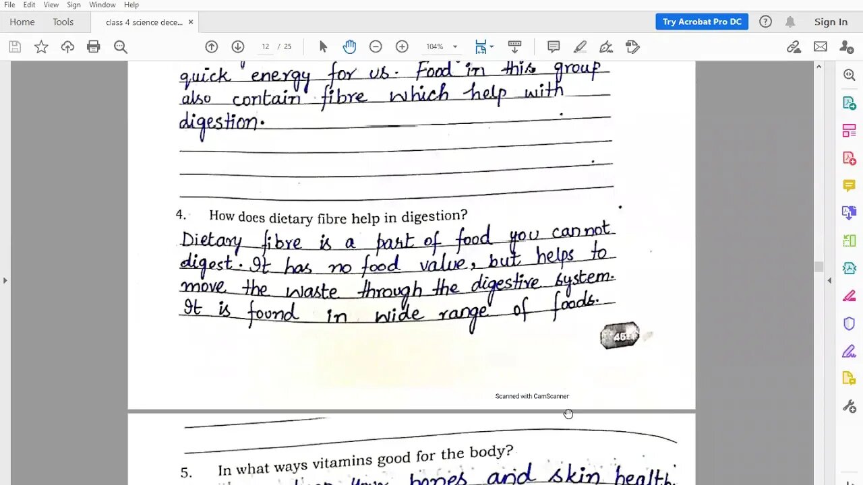This screenshot has width=863, height=485.
Task: Open the Find text search icon
Action: [121, 46]
